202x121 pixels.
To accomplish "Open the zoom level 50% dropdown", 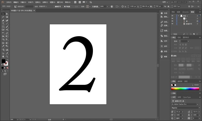I will click(x=18, y=119).
